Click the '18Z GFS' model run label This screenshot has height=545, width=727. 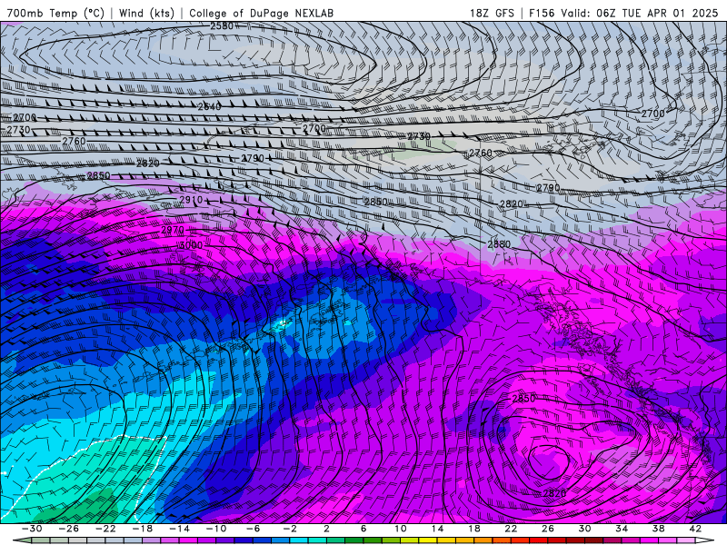pos(492,13)
